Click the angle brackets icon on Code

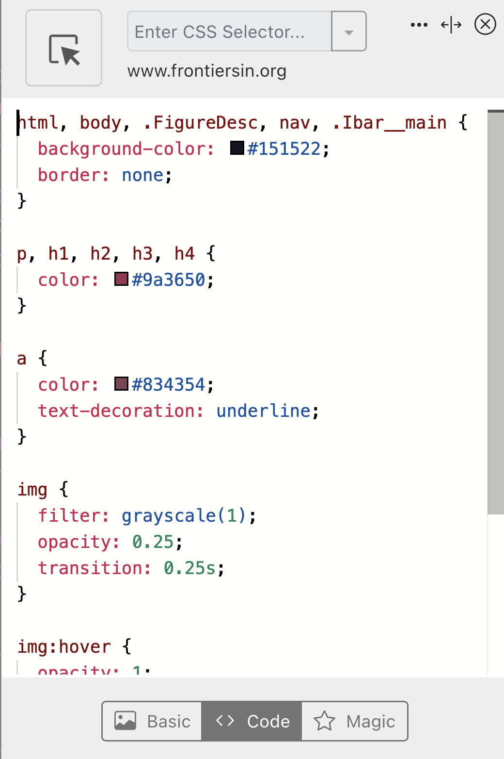click(x=225, y=721)
